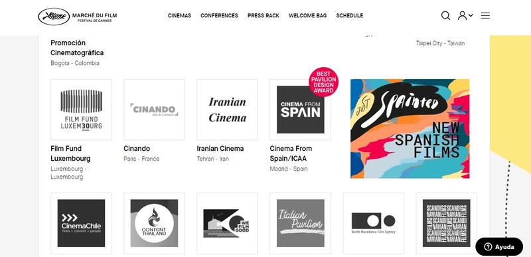The height and width of the screenshot is (257, 531).
Task: Open the Cinema From Spain/ICAA link
Action: point(291,153)
